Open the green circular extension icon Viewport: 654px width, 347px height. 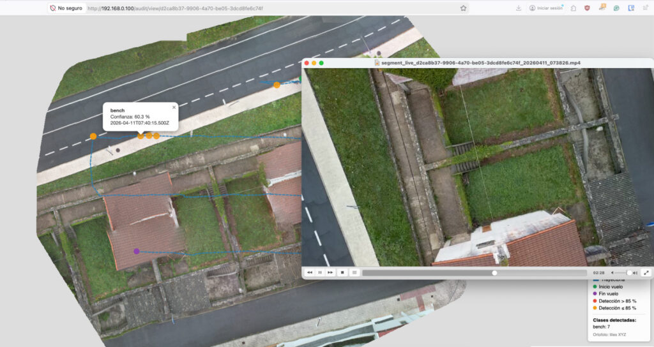pos(616,8)
